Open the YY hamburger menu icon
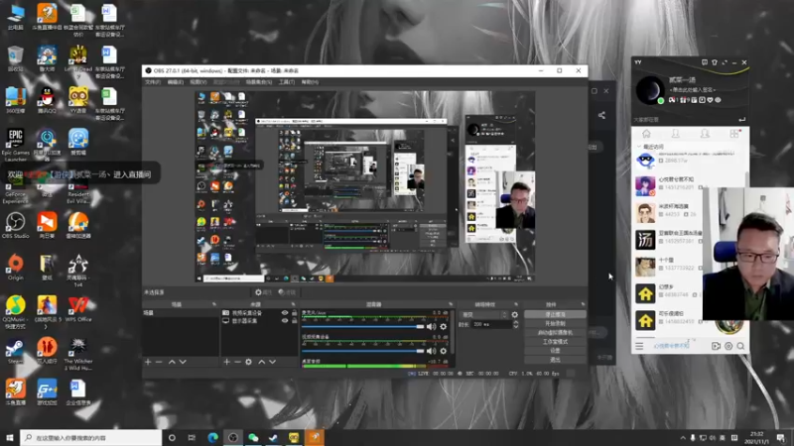Screen dimensions: 794x446 [639, 346]
